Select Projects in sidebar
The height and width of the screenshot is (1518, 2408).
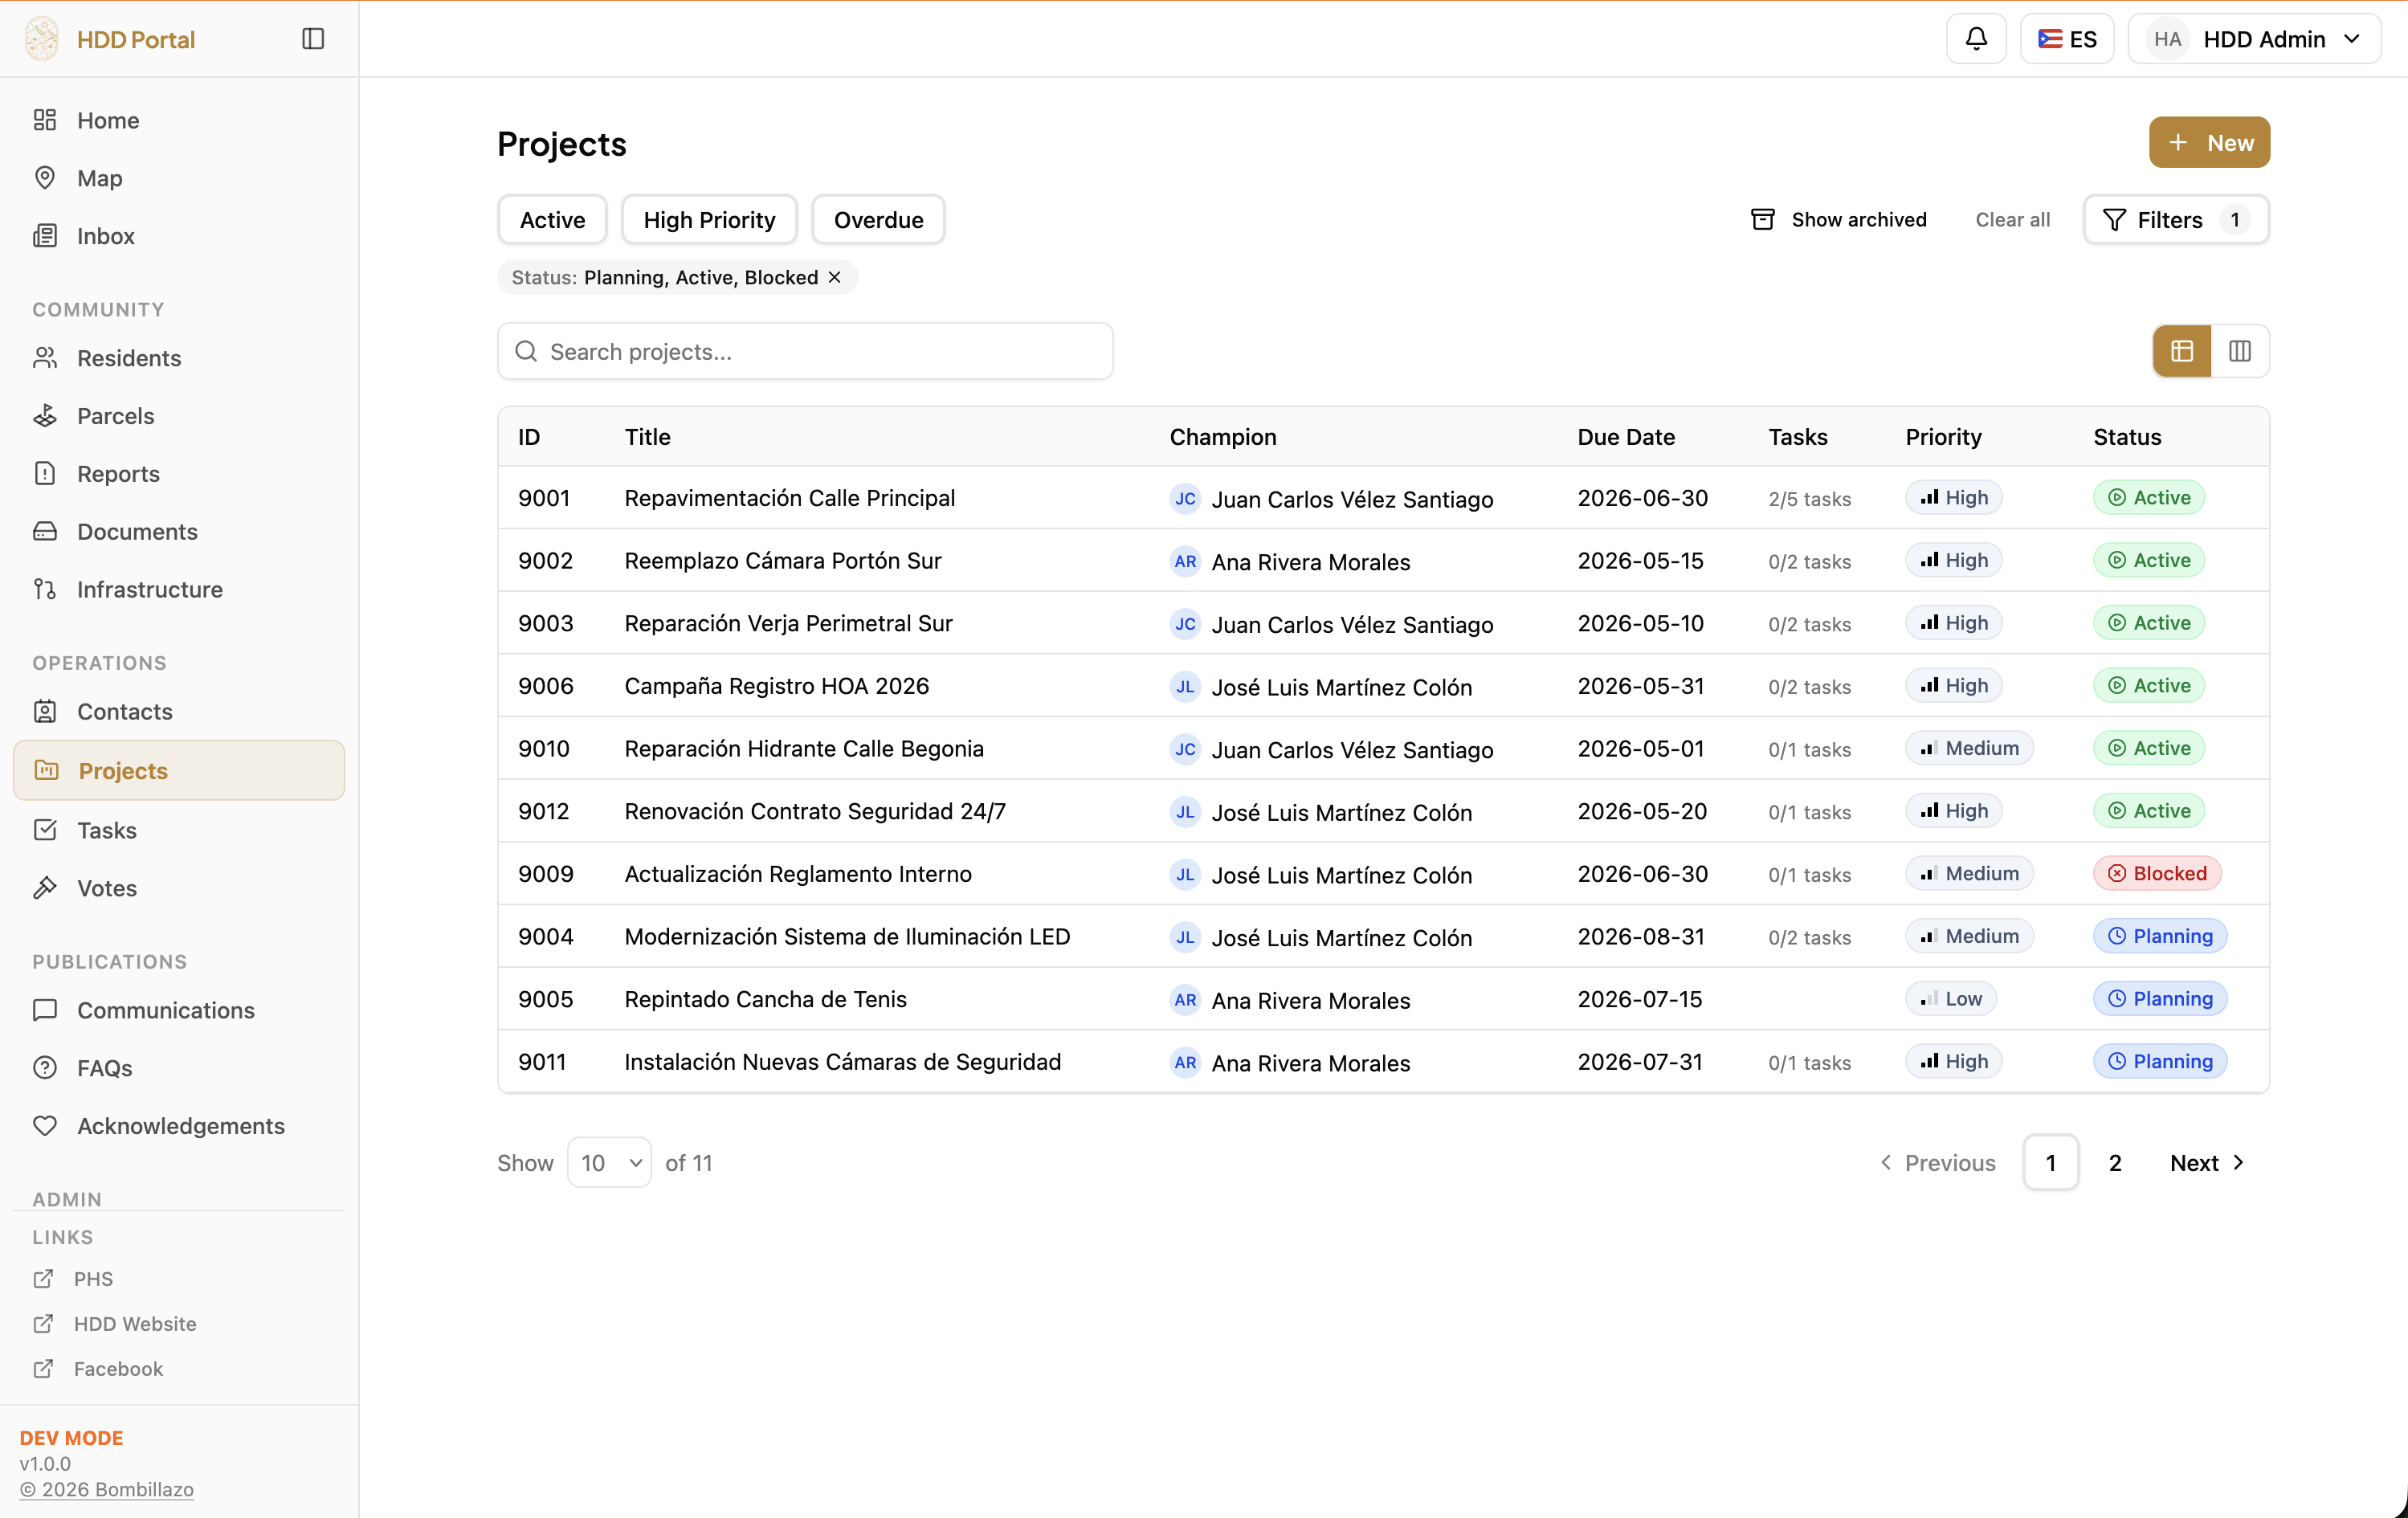(x=179, y=771)
